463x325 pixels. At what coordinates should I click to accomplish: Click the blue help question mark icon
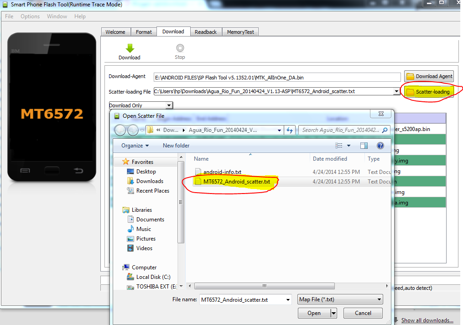380,145
